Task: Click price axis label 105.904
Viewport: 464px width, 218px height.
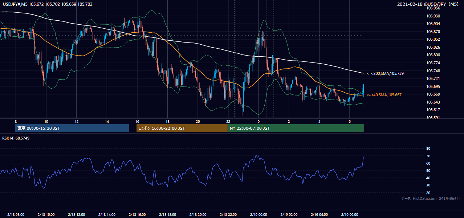Action: [433, 24]
